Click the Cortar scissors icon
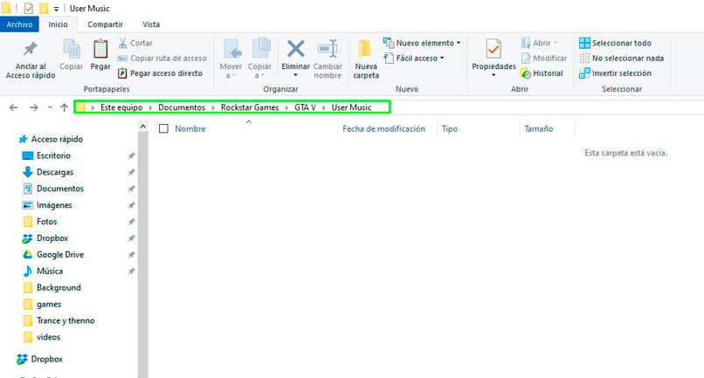The image size is (704, 378). click(x=122, y=43)
